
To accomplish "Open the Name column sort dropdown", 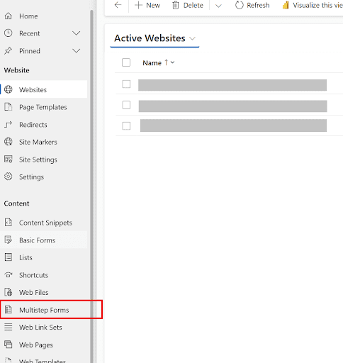I will click(172, 62).
